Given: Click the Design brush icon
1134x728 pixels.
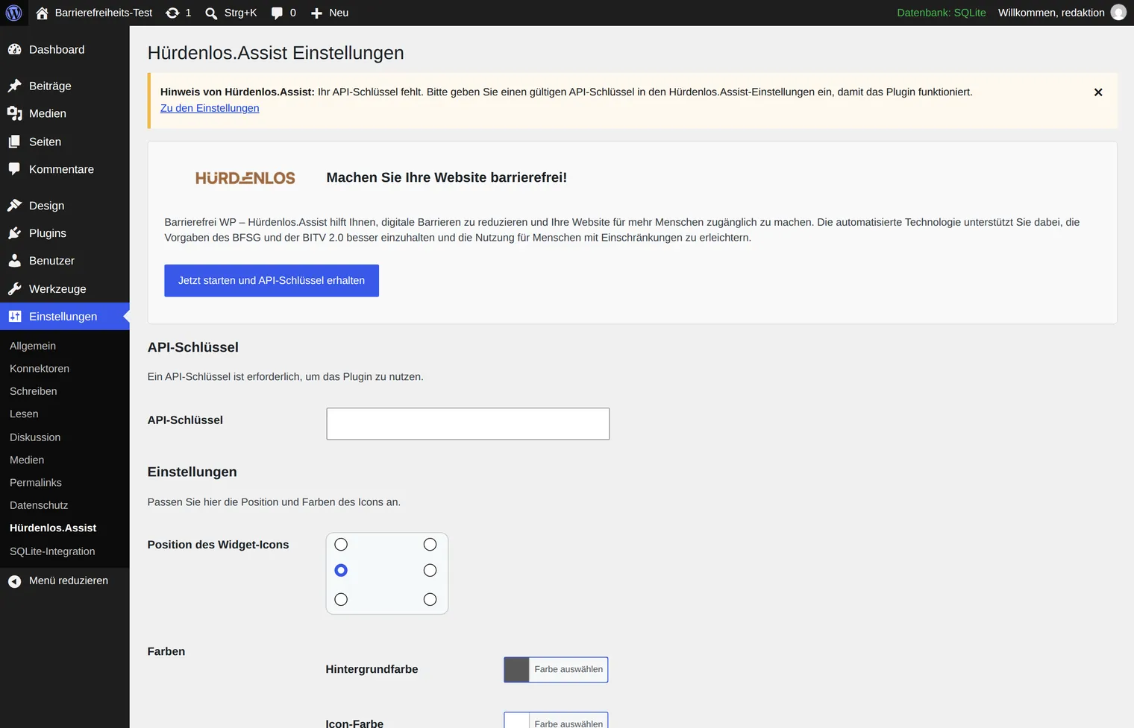Looking at the screenshot, I should pos(14,206).
